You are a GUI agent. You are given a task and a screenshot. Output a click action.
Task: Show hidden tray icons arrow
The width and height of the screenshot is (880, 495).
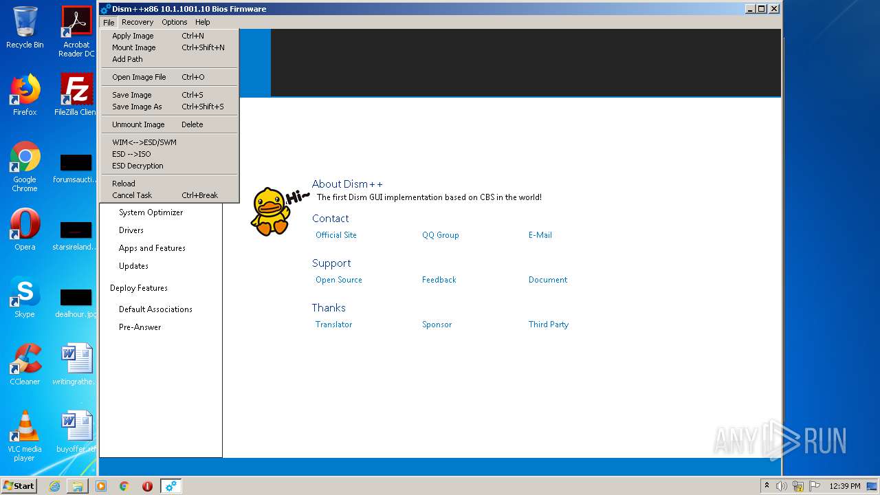[767, 485]
